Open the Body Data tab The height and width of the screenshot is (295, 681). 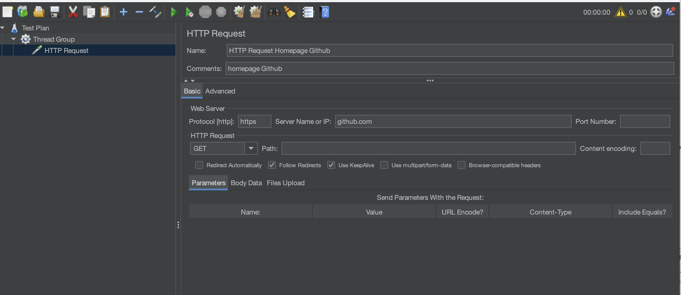click(x=246, y=183)
